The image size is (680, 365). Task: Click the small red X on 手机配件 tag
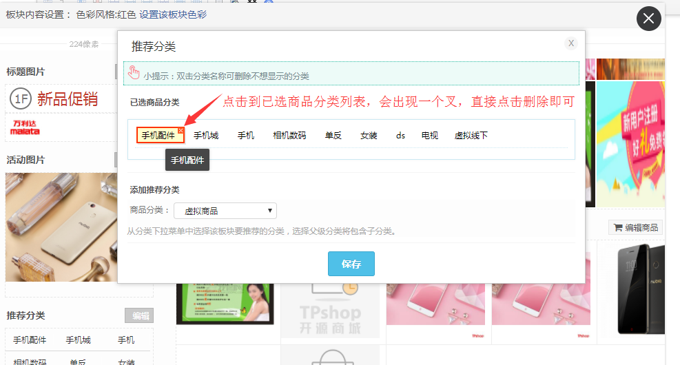click(181, 130)
